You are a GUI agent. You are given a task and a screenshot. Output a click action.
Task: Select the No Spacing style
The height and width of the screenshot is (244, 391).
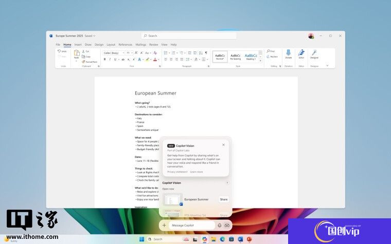236,57
